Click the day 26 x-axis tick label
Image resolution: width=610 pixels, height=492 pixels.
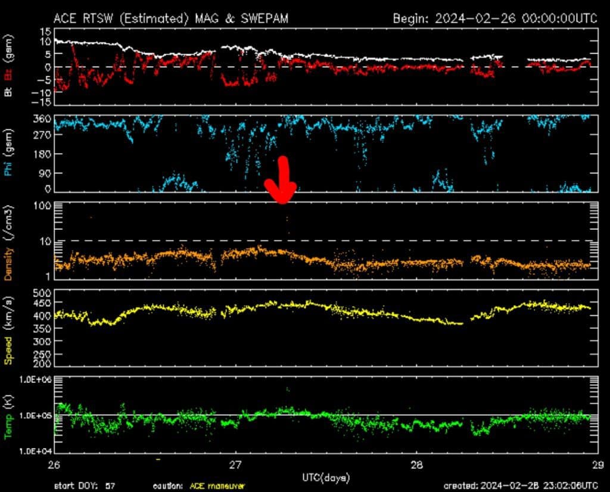53,465
